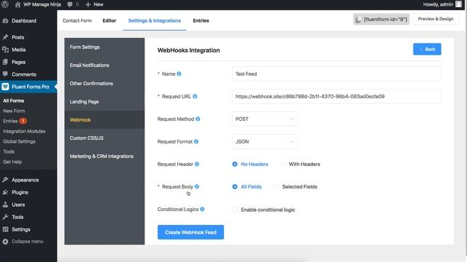
Task: Open Tools link under Fluent Forms Pro
Action: [x=9, y=151]
